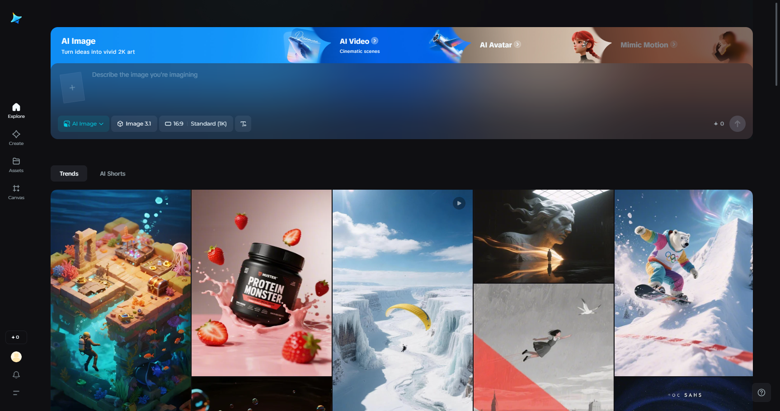This screenshot has width=780, height=411.
Task: Click the generate arrow button
Action: 737,123
